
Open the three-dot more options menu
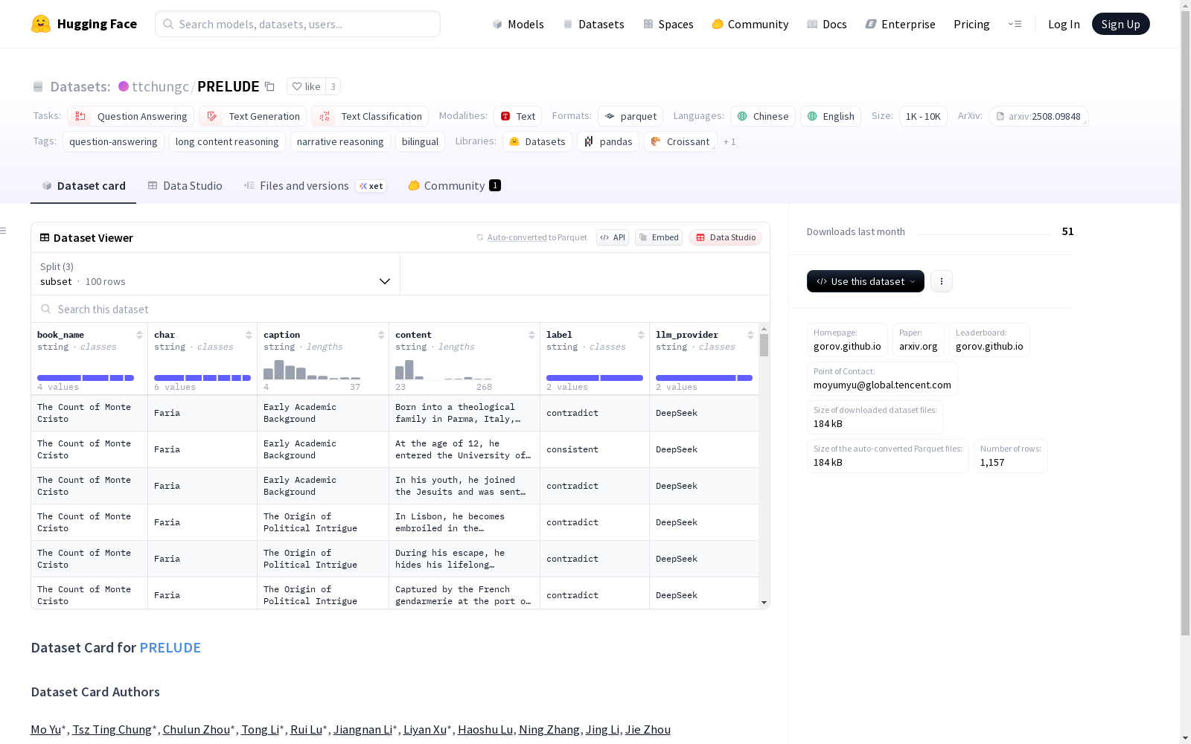[x=942, y=281]
